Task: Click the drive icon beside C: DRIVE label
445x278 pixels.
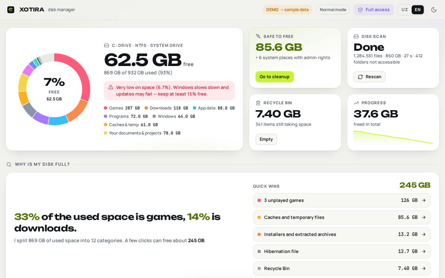Action: click(x=107, y=46)
